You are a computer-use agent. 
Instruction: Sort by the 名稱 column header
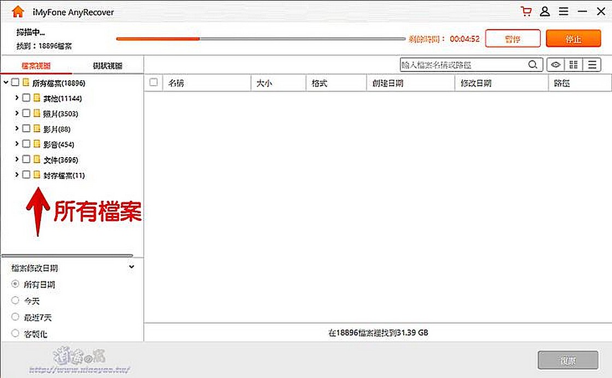click(207, 83)
